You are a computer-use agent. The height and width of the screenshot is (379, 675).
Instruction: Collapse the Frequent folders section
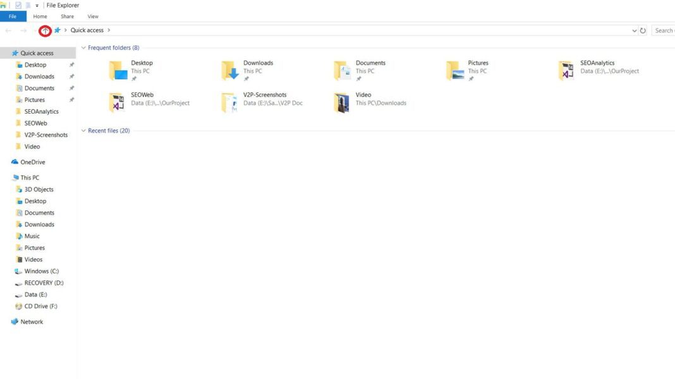[83, 47]
